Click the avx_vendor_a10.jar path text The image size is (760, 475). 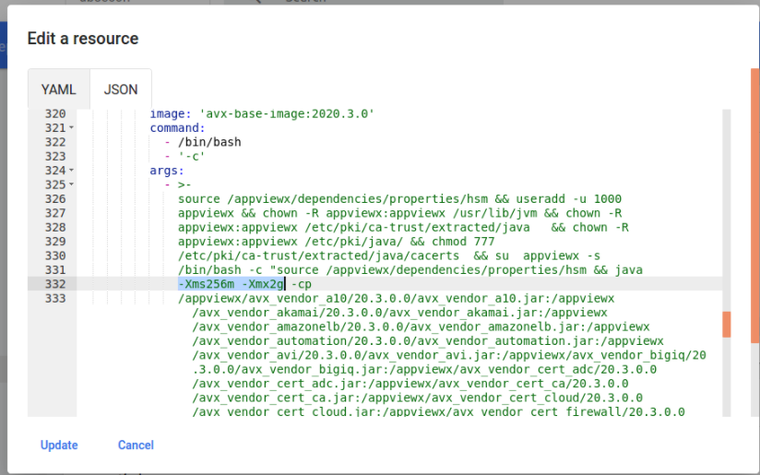(x=396, y=298)
